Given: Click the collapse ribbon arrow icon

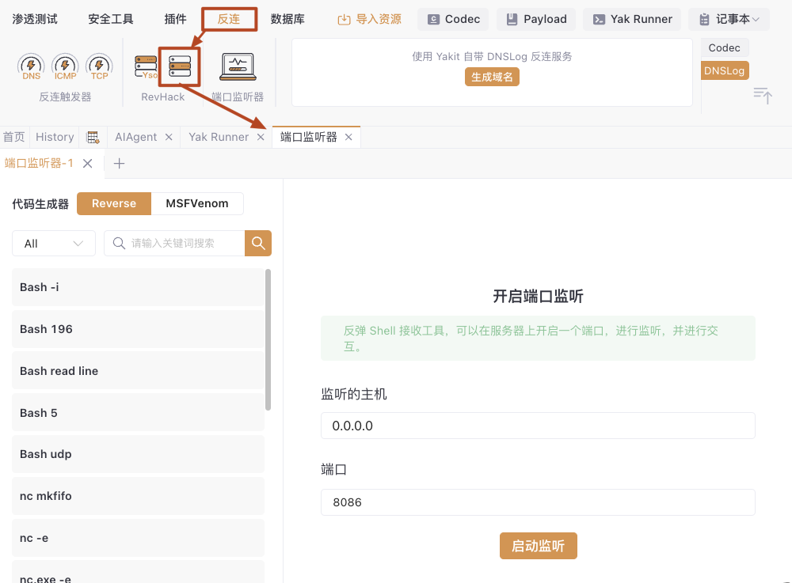Looking at the screenshot, I should coord(763,95).
